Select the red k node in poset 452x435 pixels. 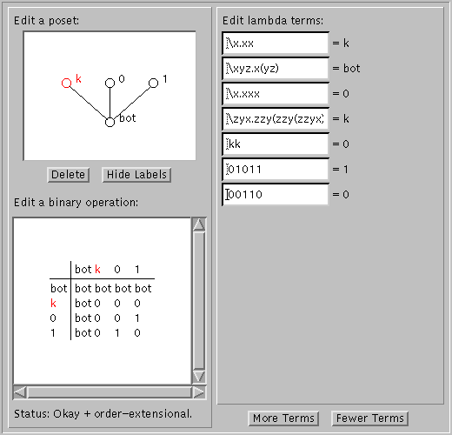point(66,83)
